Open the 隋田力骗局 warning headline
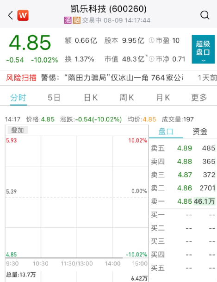This screenshot has height=282, width=217. [112, 78]
